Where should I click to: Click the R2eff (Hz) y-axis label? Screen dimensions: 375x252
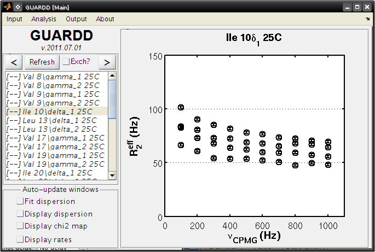coord(135,137)
